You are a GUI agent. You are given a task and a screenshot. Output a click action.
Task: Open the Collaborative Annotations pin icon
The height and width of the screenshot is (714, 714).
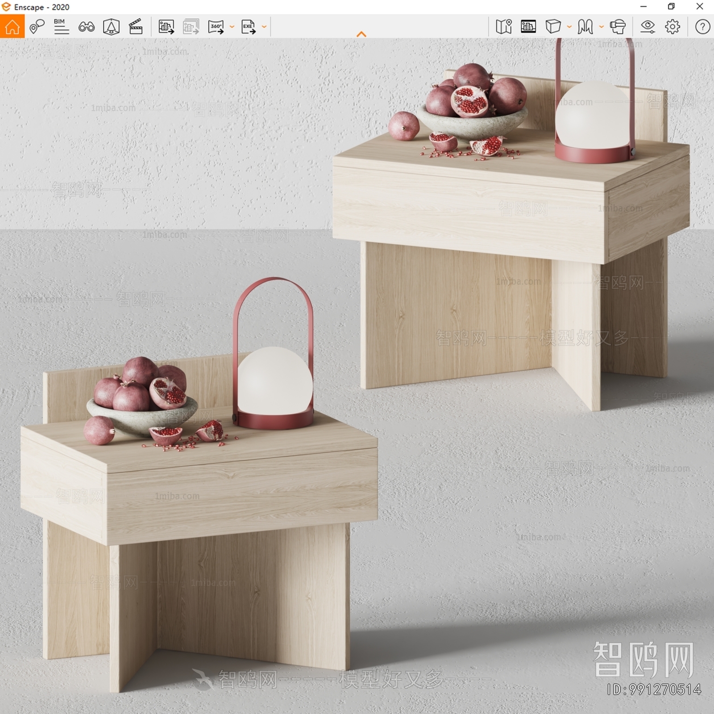[37, 27]
